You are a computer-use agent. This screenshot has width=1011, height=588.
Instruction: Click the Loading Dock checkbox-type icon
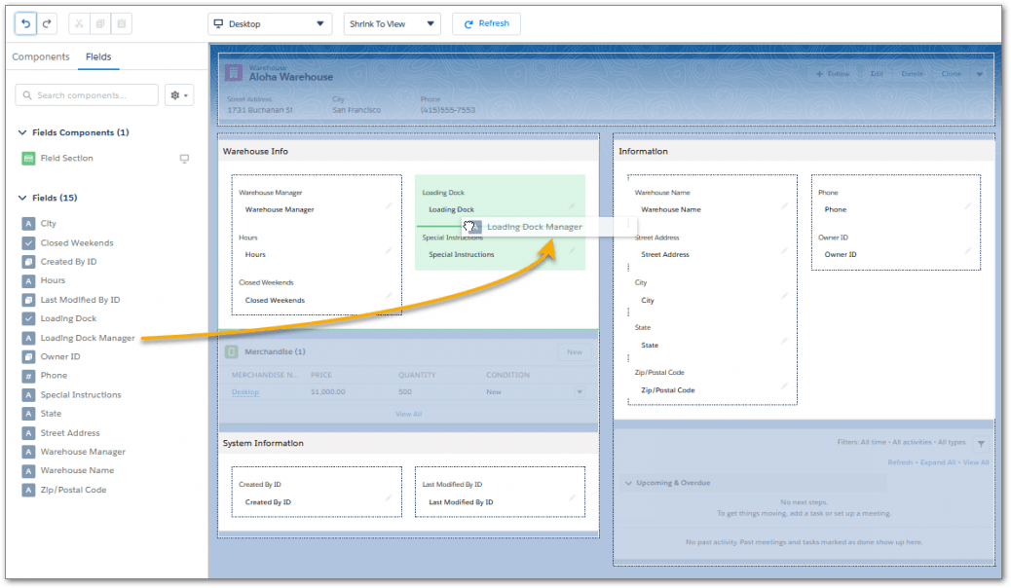[28, 318]
